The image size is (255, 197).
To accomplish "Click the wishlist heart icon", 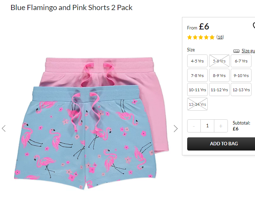I will coord(254,26).
